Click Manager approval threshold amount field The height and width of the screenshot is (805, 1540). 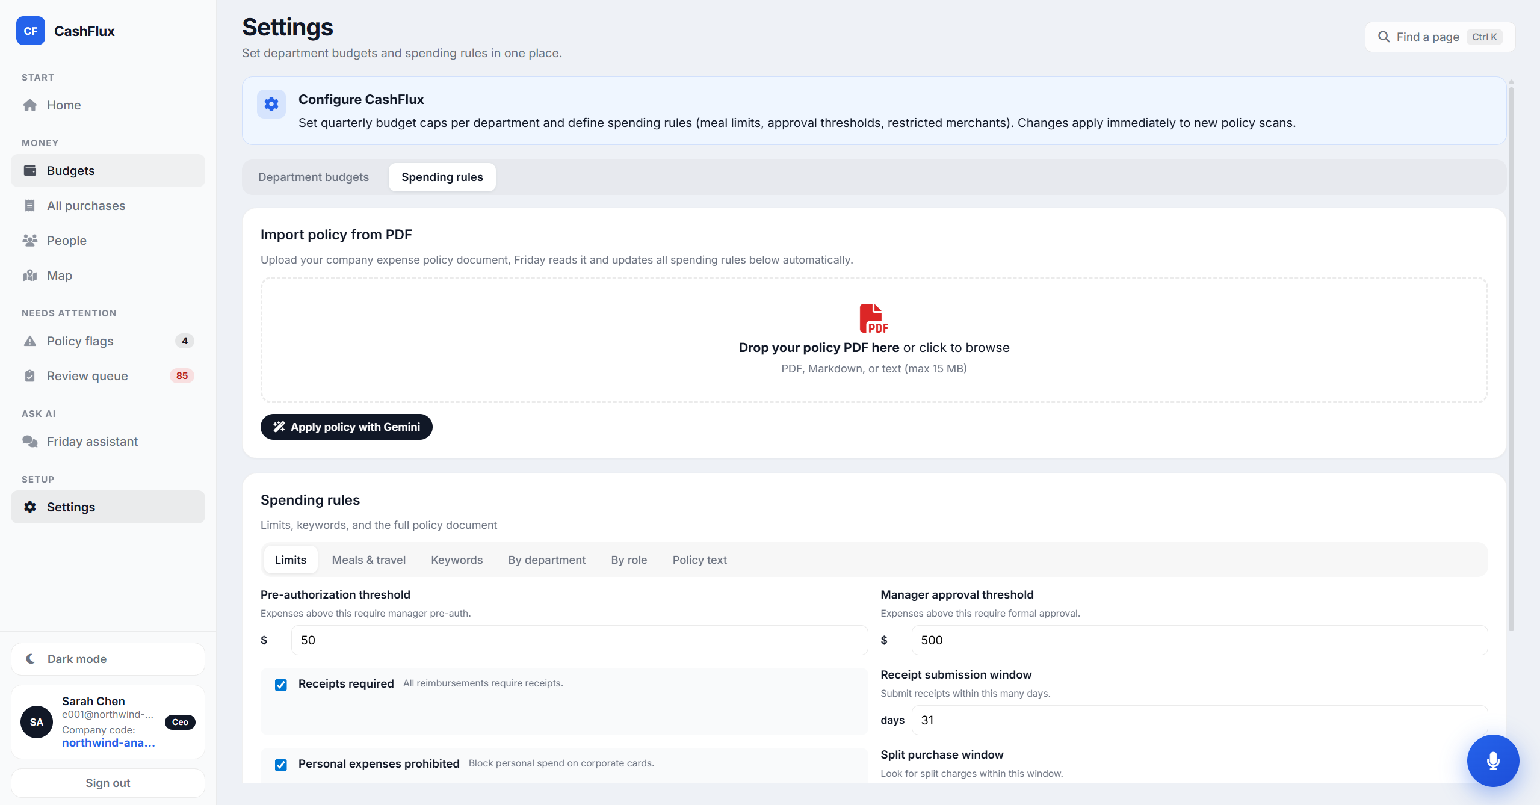coord(1199,640)
